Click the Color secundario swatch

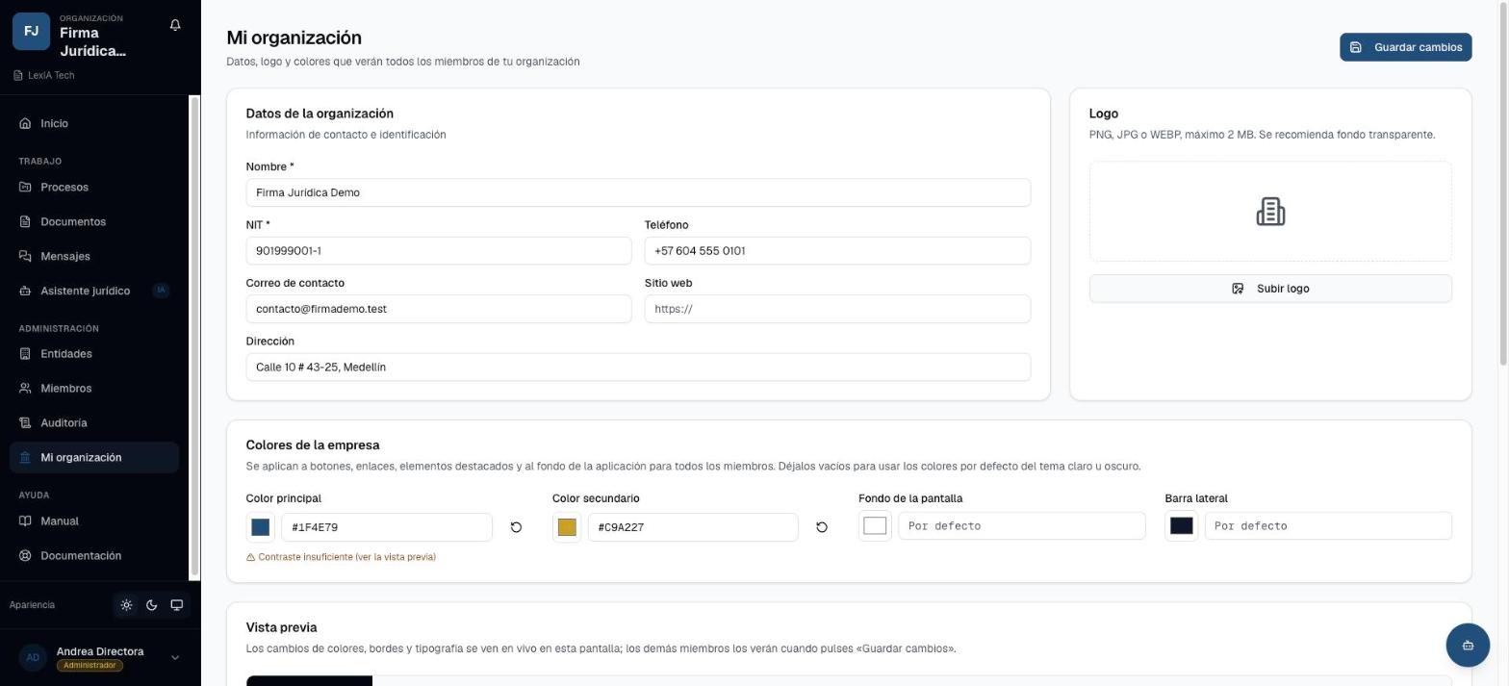567,527
